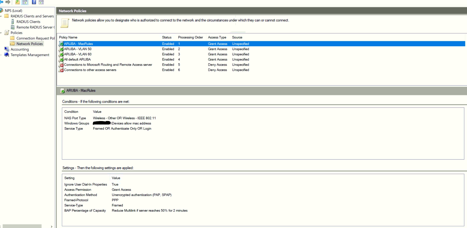Screen dimensions: 467x228
Task: Click the green check icon for ARUBA - VLAN 60
Action: [x=61, y=54]
